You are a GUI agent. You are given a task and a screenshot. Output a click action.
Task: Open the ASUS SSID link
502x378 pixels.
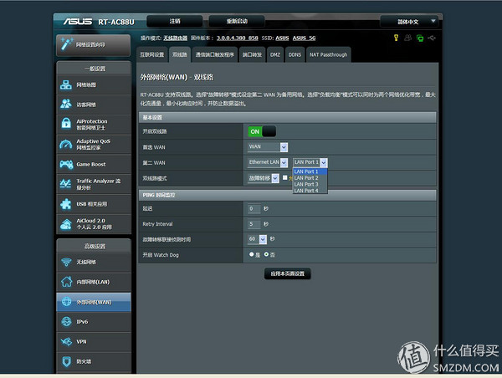click(282, 38)
